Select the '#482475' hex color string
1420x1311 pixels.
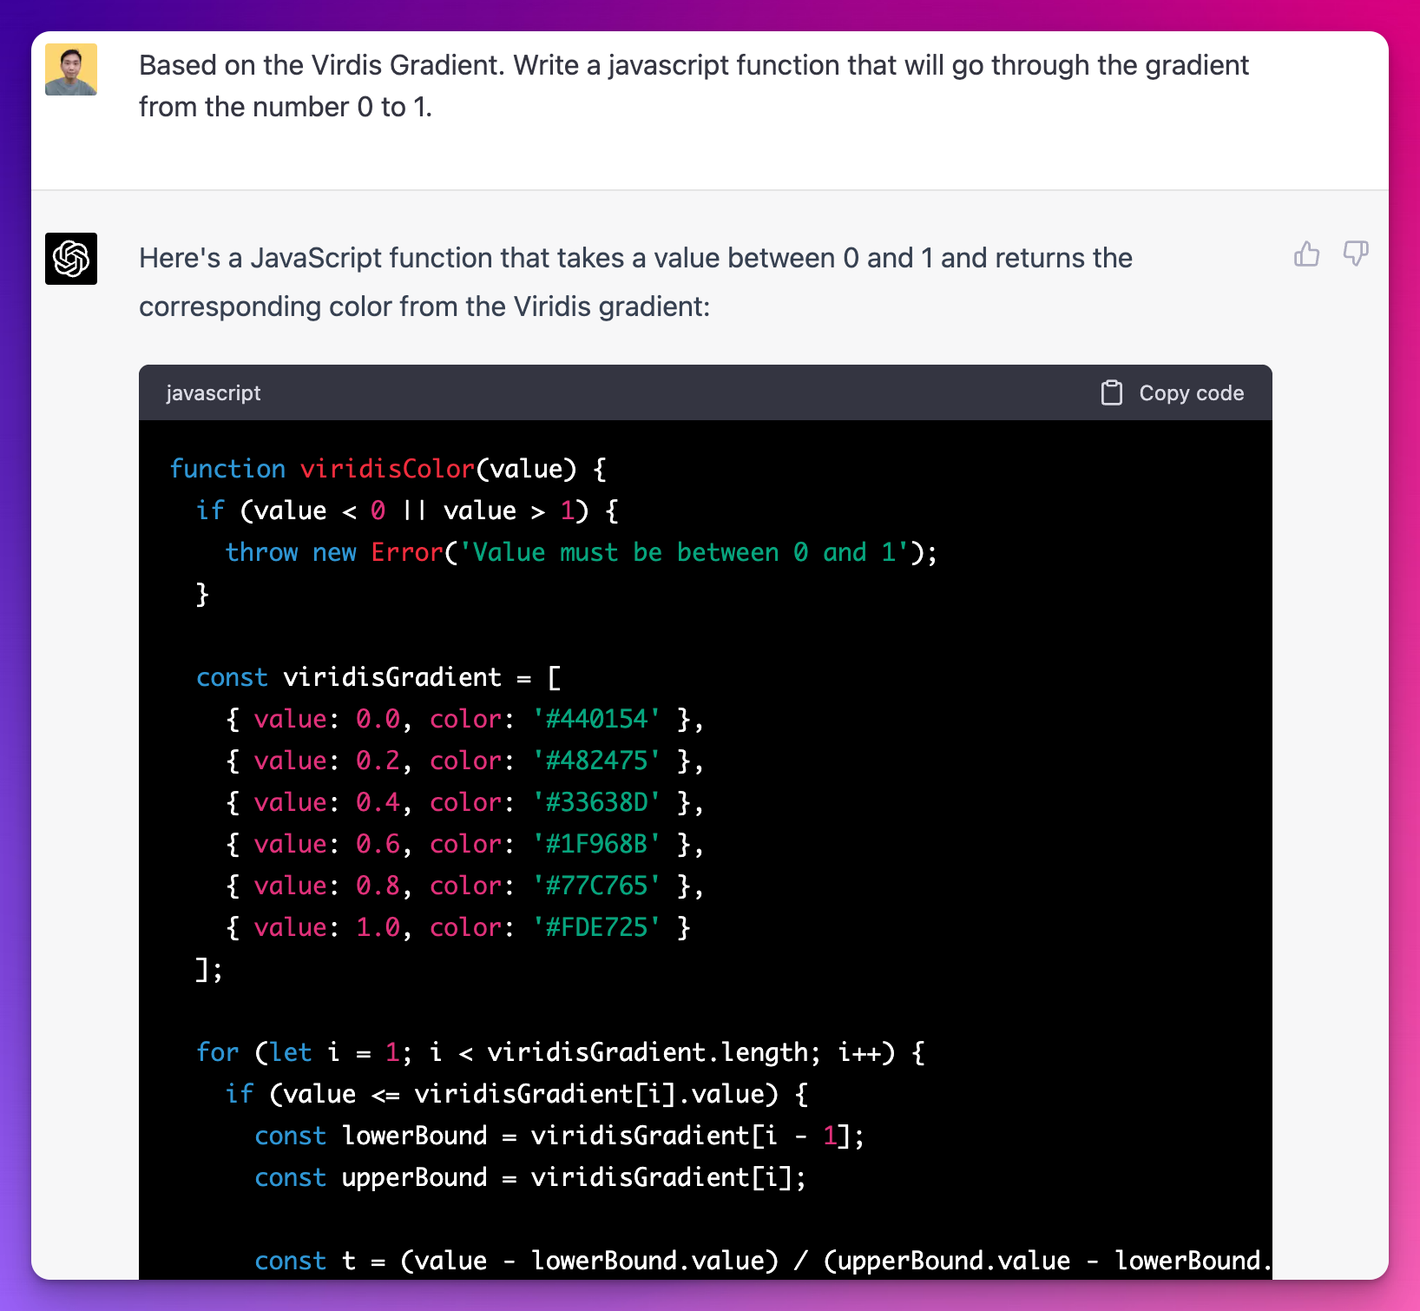[x=596, y=761]
